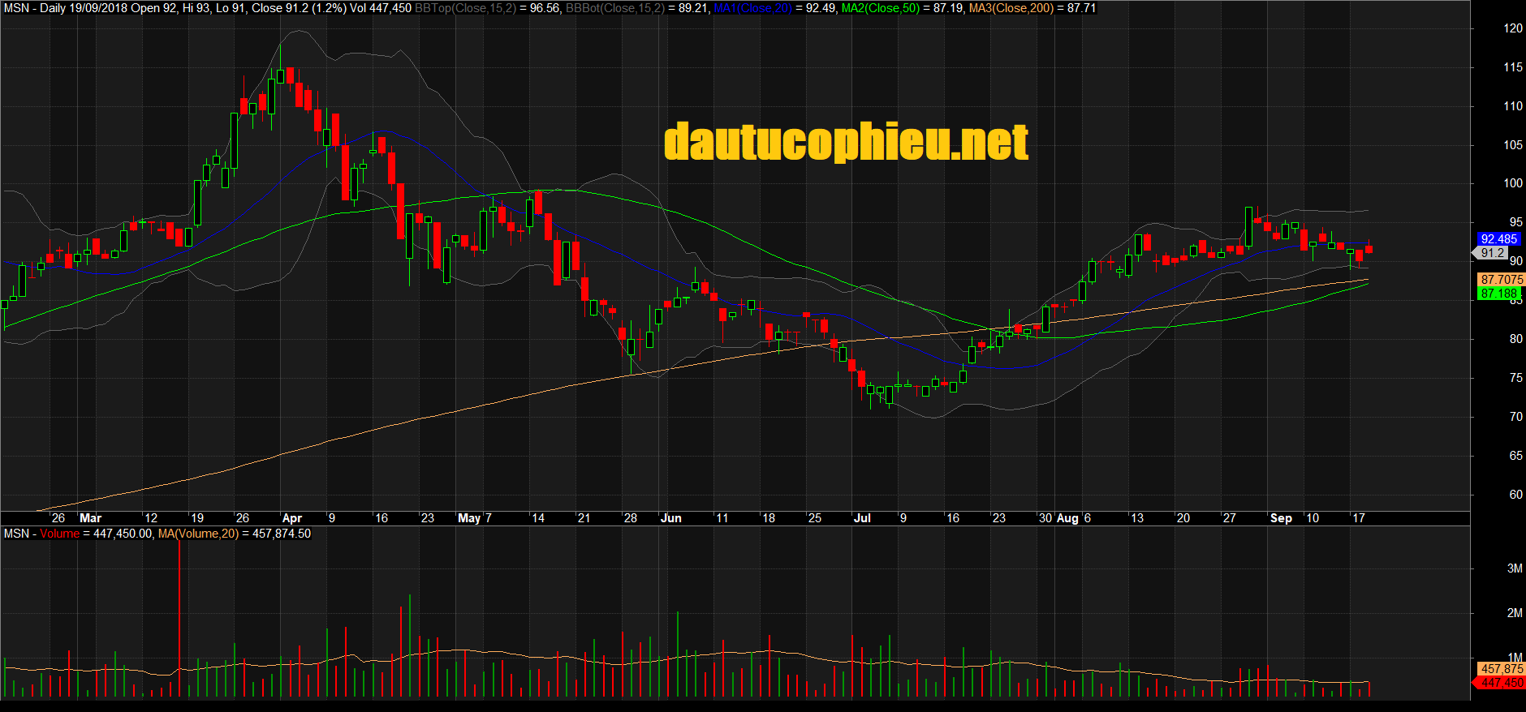Click the orange 87.7075 price tag
This screenshot has height=712, width=1526.
(1501, 280)
